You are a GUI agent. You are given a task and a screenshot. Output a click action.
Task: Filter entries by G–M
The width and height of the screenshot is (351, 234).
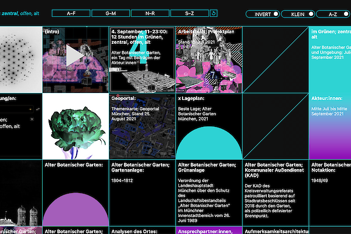pyautogui.click(x=110, y=13)
